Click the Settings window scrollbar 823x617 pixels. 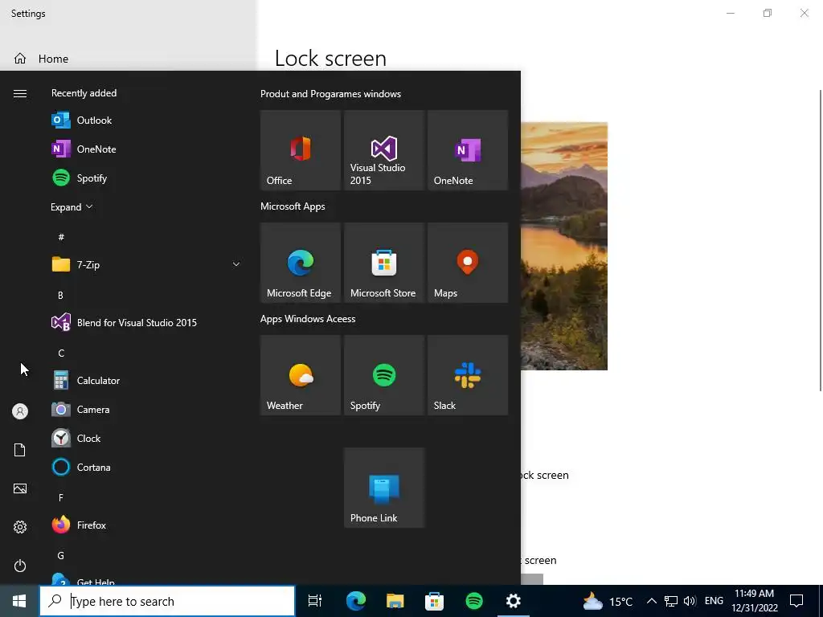pyautogui.click(x=821, y=240)
